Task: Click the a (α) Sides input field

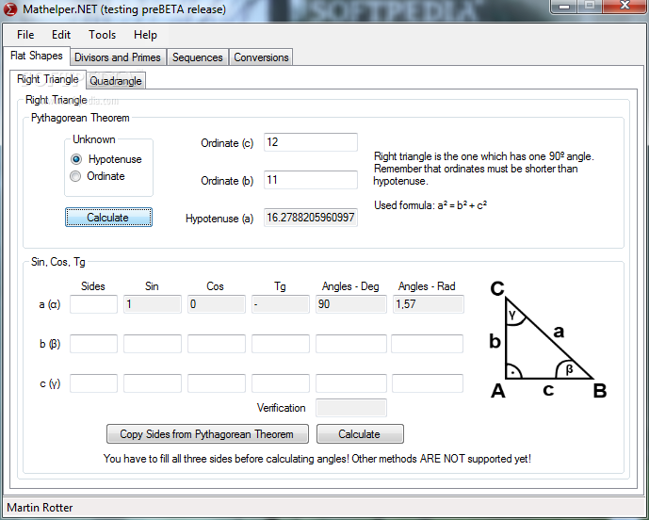Action: 93,304
